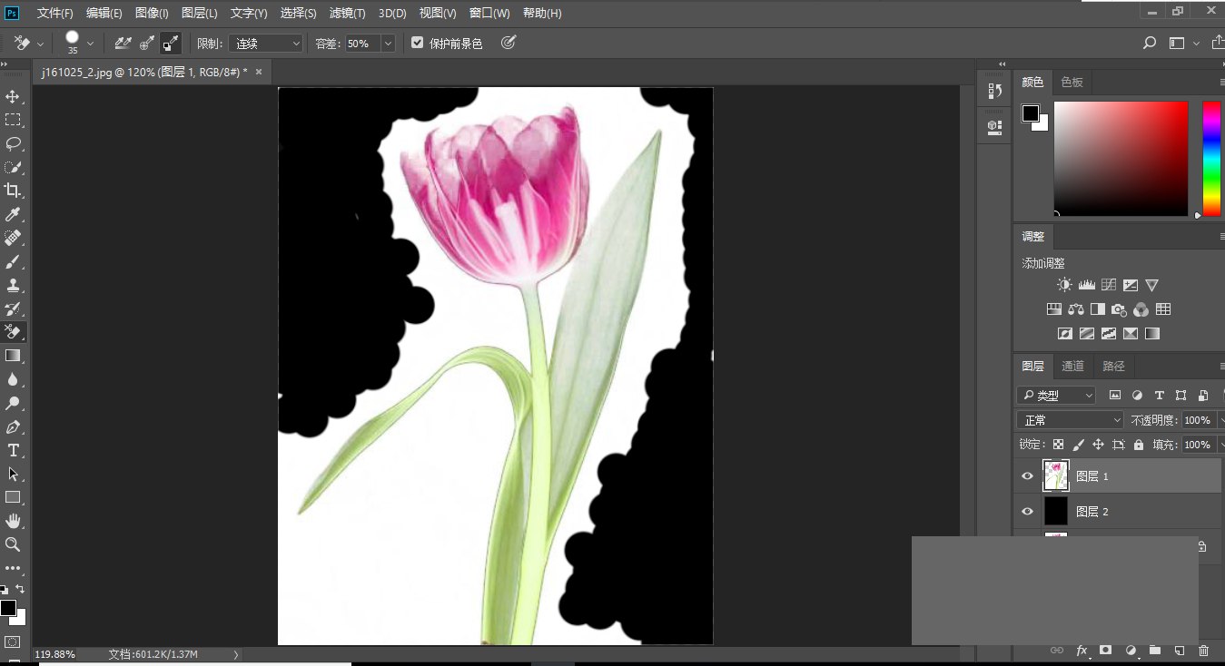Image resolution: width=1225 pixels, height=666 pixels.
Task: Click the 图层 1 layer thumbnail
Action: coord(1056,475)
